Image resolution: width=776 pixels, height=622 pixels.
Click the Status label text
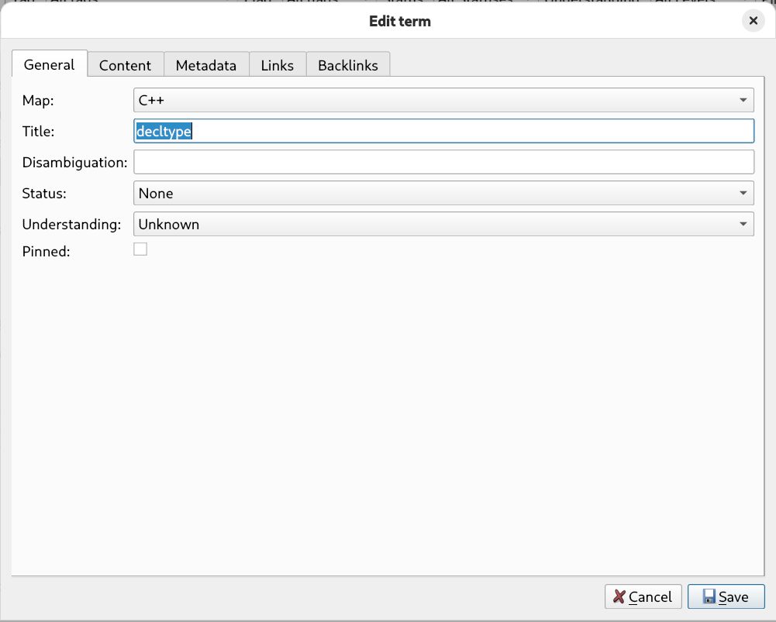(x=44, y=194)
